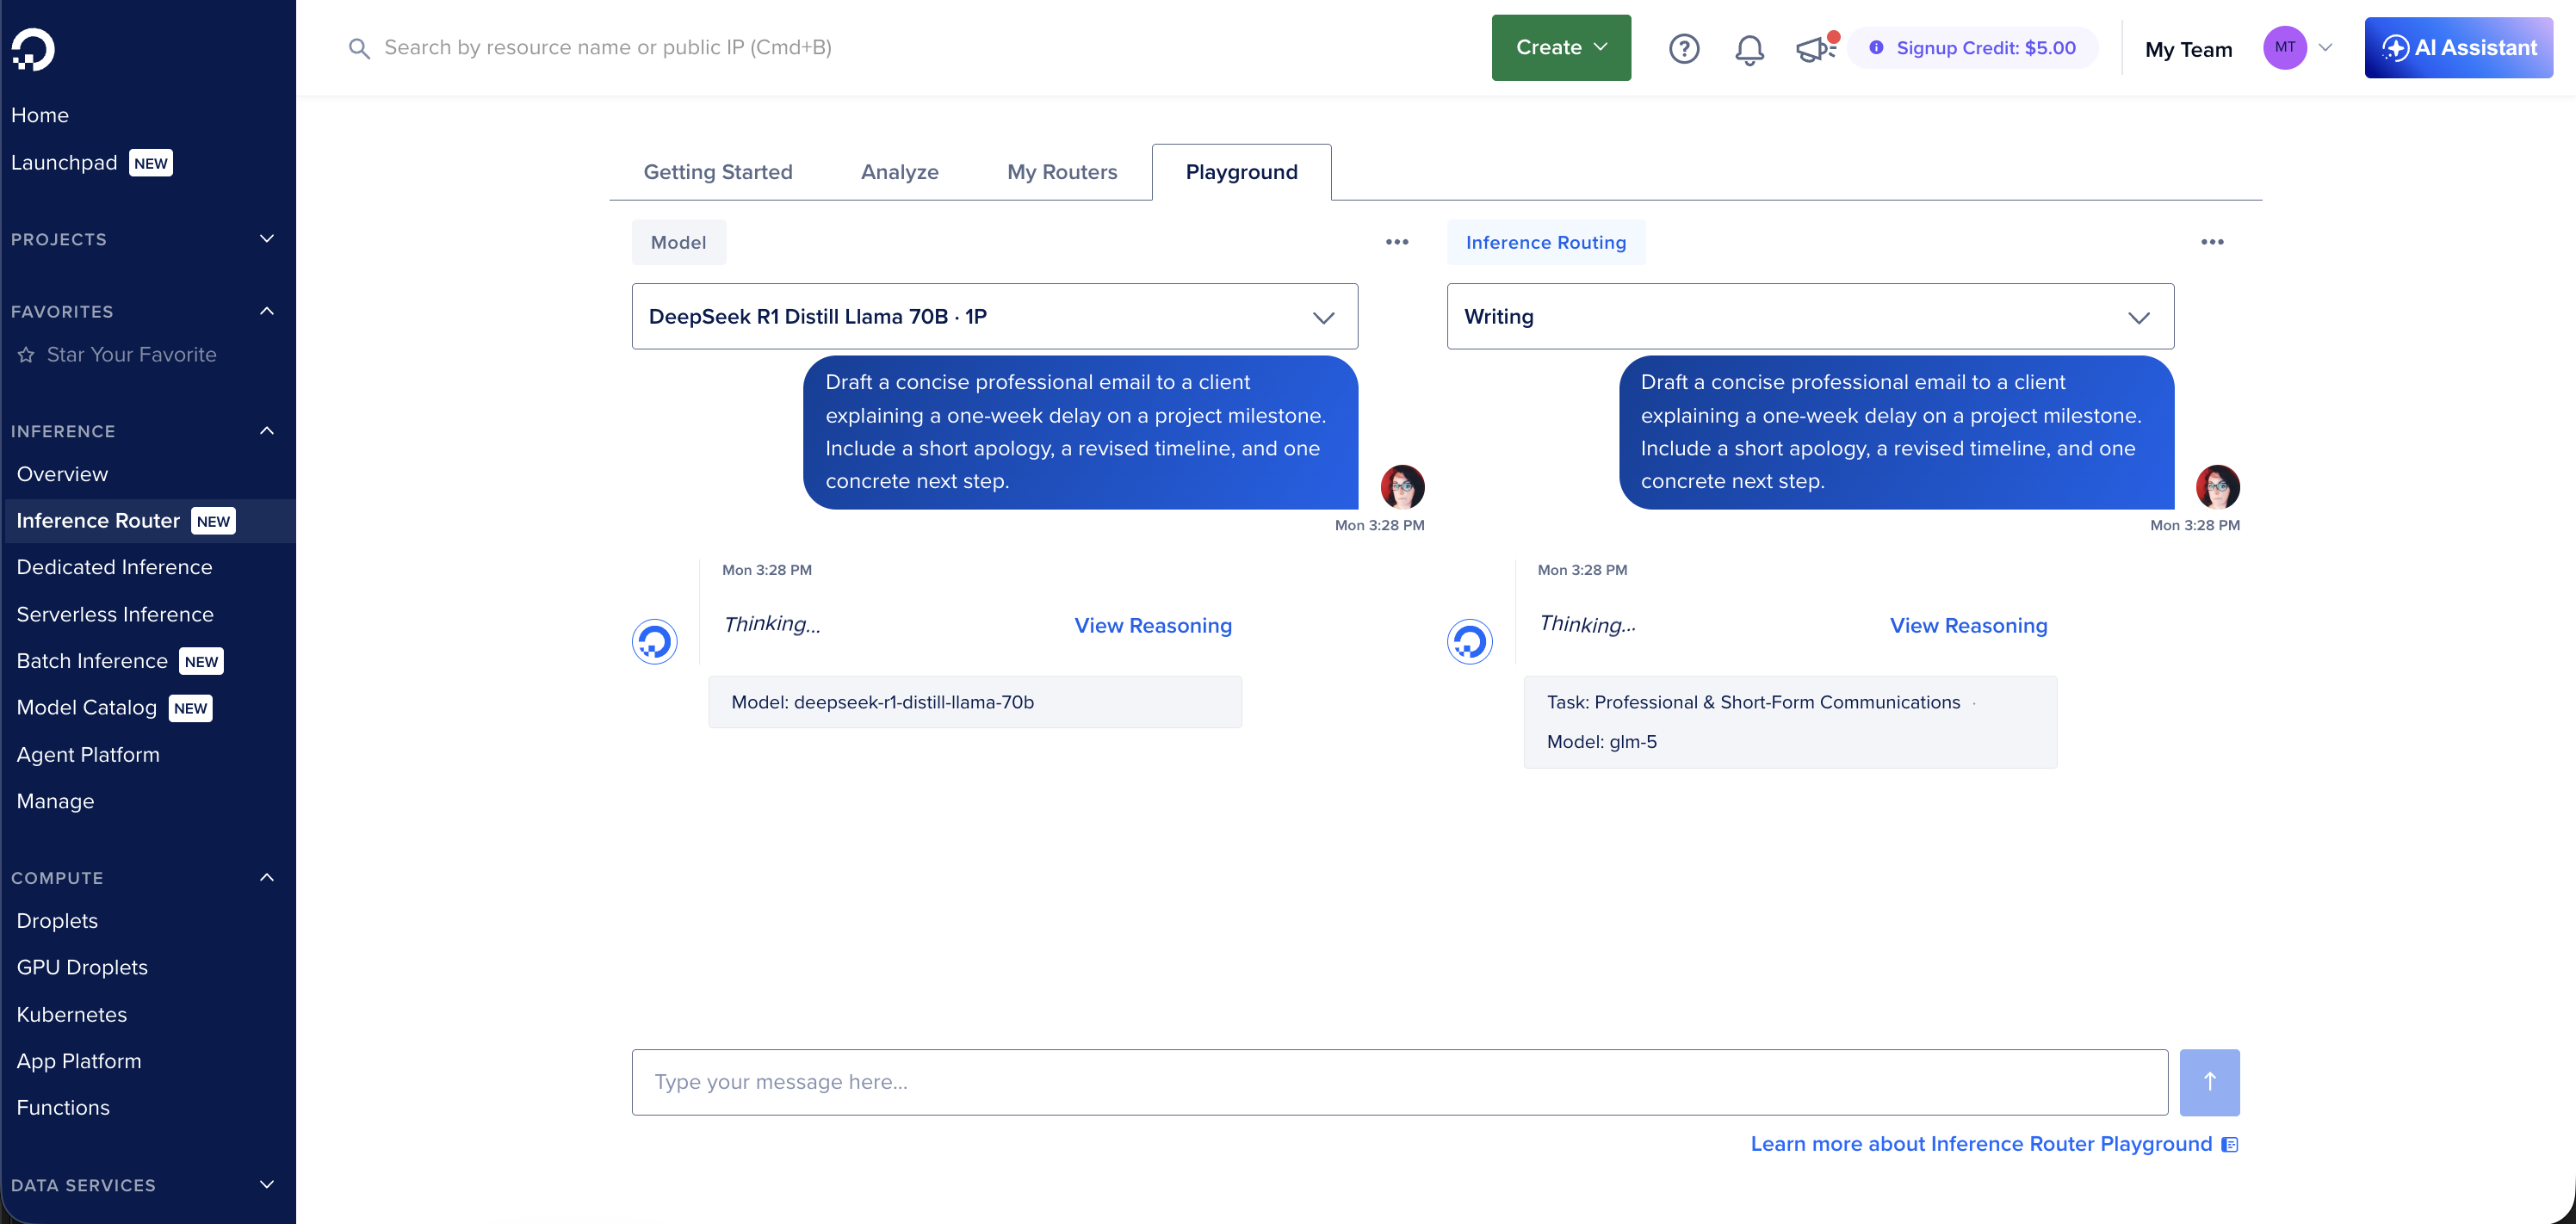Switch to My Routers tab

[x=1062, y=172]
